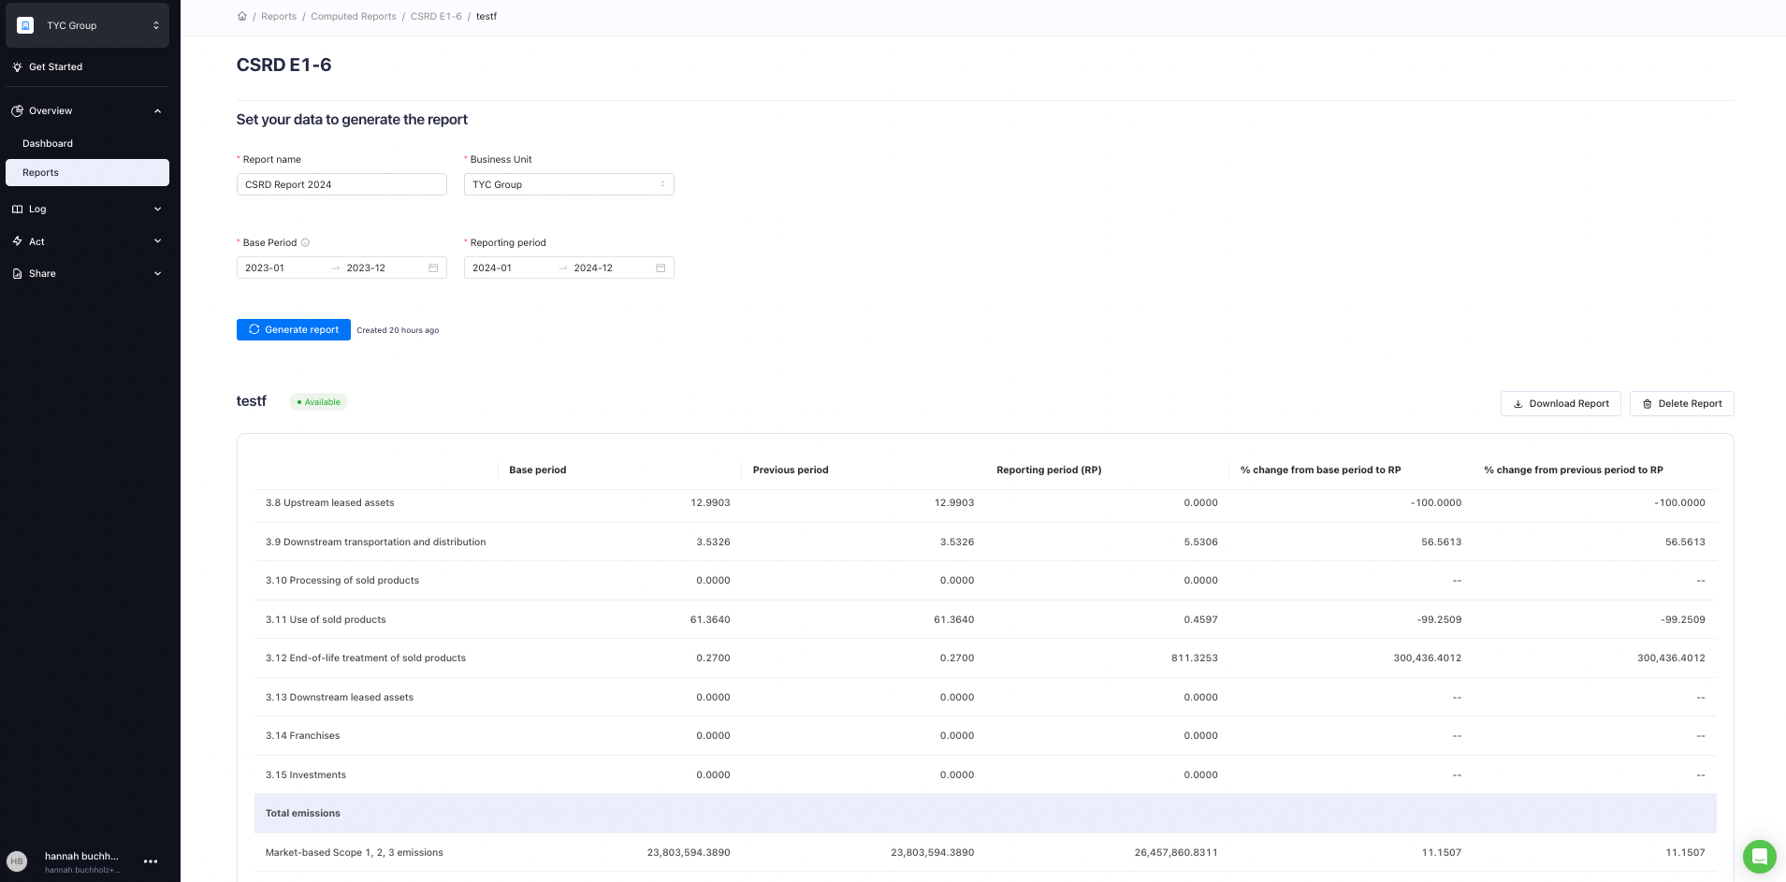Click the HB user avatar
1786x882 pixels.
[x=17, y=861]
